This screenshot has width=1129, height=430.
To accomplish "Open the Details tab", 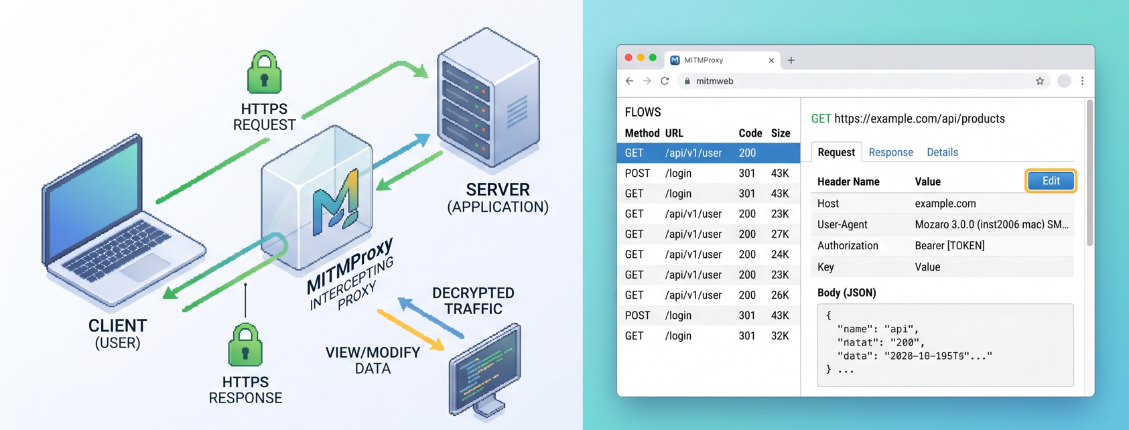I will (942, 152).
